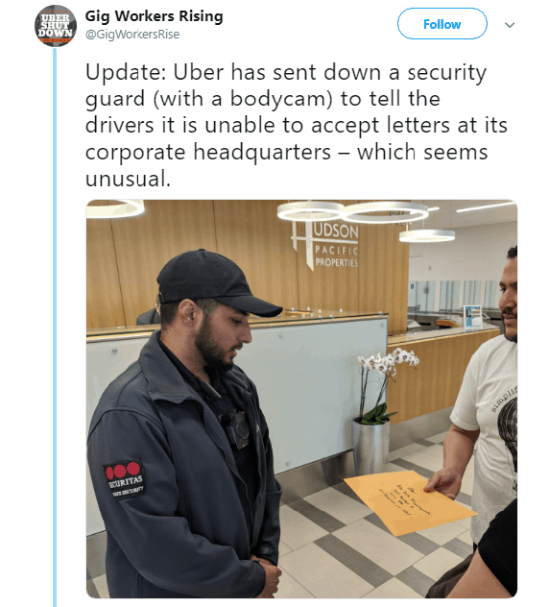Open the attached lobby photo
Screen dimensions: 549x607
301,399
